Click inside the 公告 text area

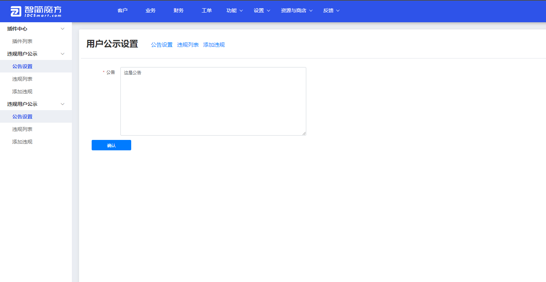(x=213, y=101)
